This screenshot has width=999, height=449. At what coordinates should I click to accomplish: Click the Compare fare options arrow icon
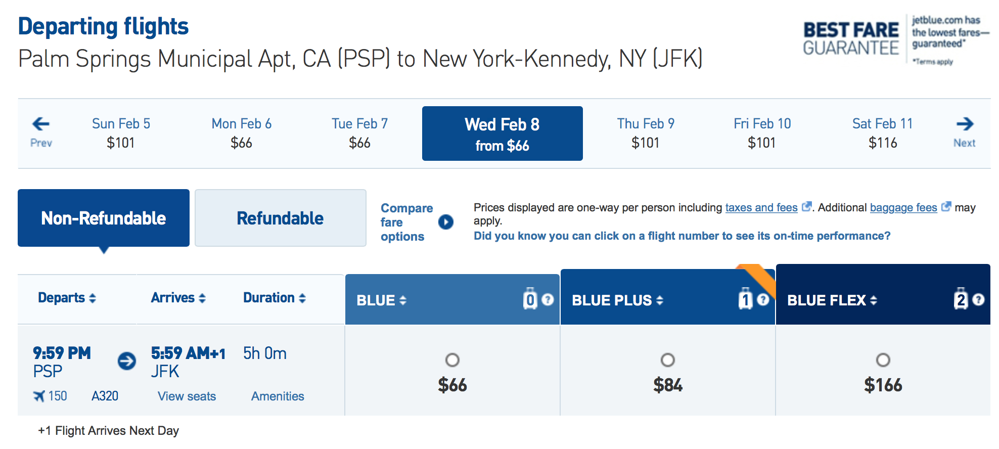point(445,222)
